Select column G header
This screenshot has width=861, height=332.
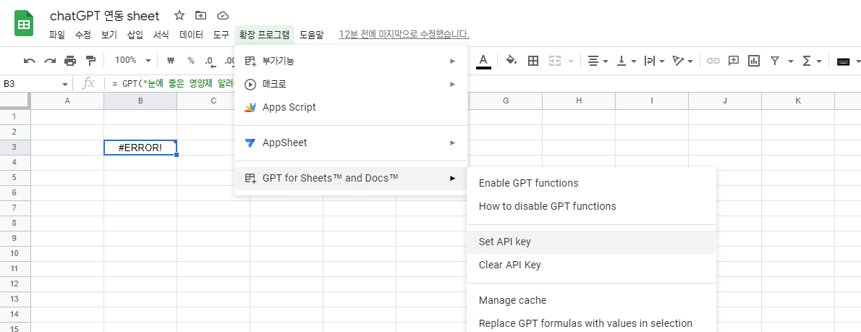tap(505, 101)
